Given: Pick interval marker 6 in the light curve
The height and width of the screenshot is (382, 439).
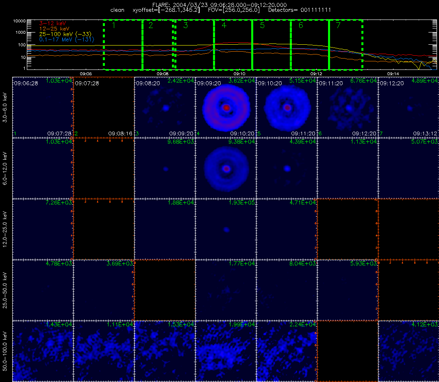Looking at the screenshot, I should [301, 26].
